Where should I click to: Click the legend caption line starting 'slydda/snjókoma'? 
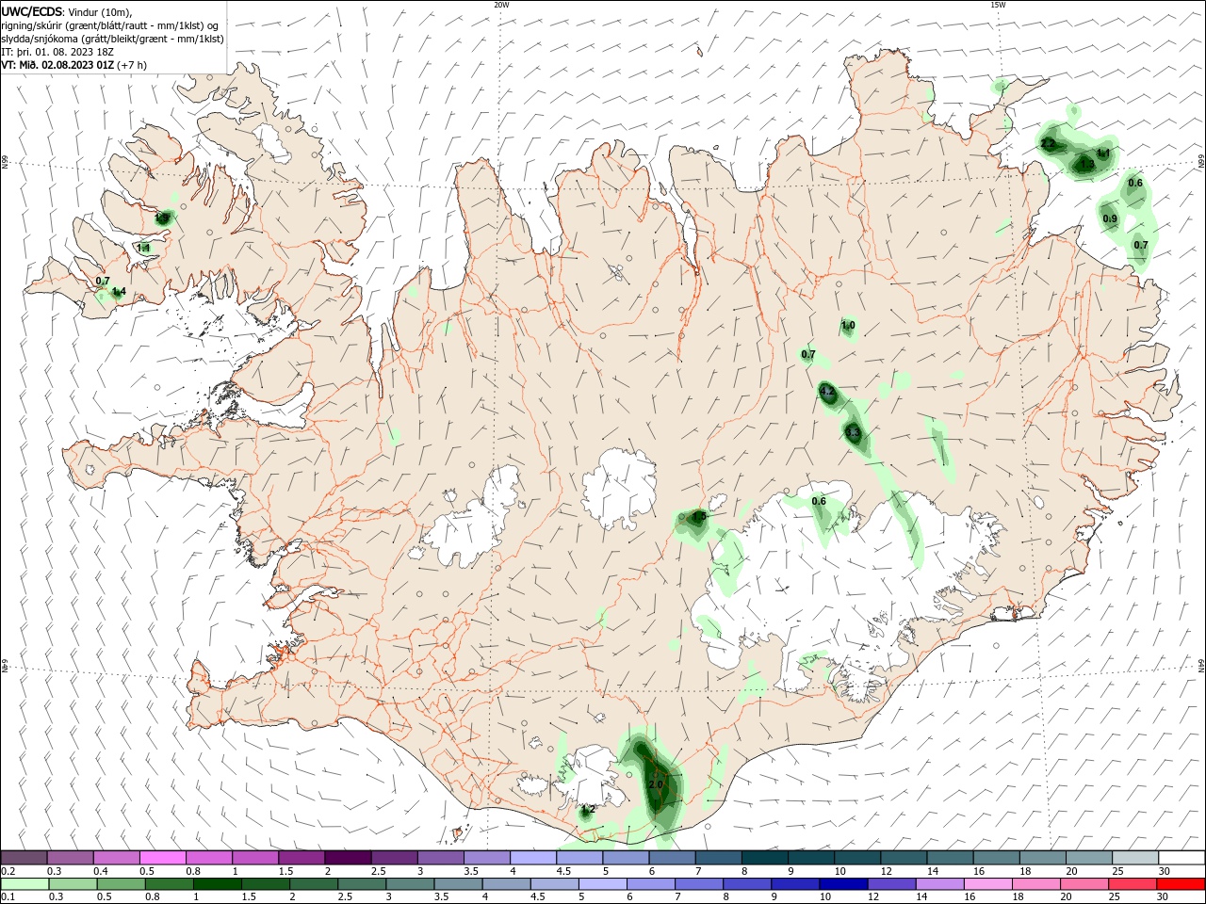(x=112, y=39)
